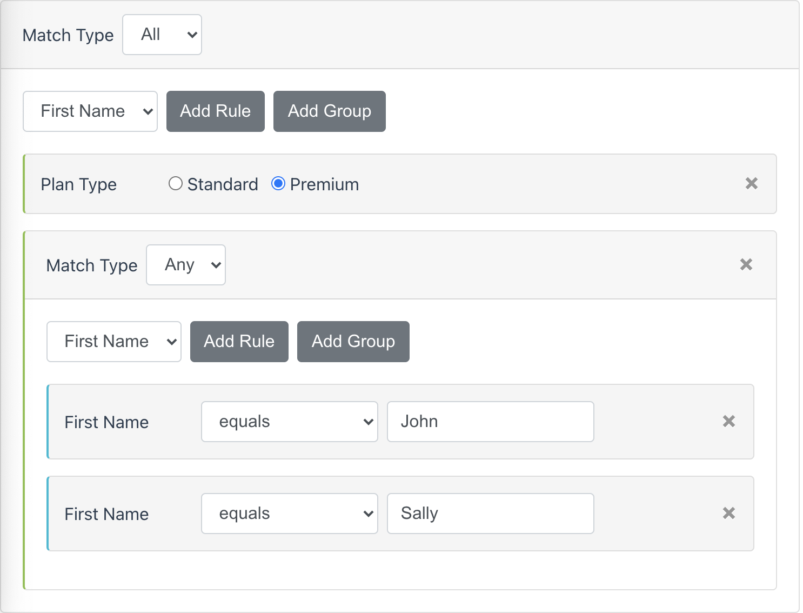803x613 pixels.
Task: Focus the text field containing John
Action: (x=491, y=422)
